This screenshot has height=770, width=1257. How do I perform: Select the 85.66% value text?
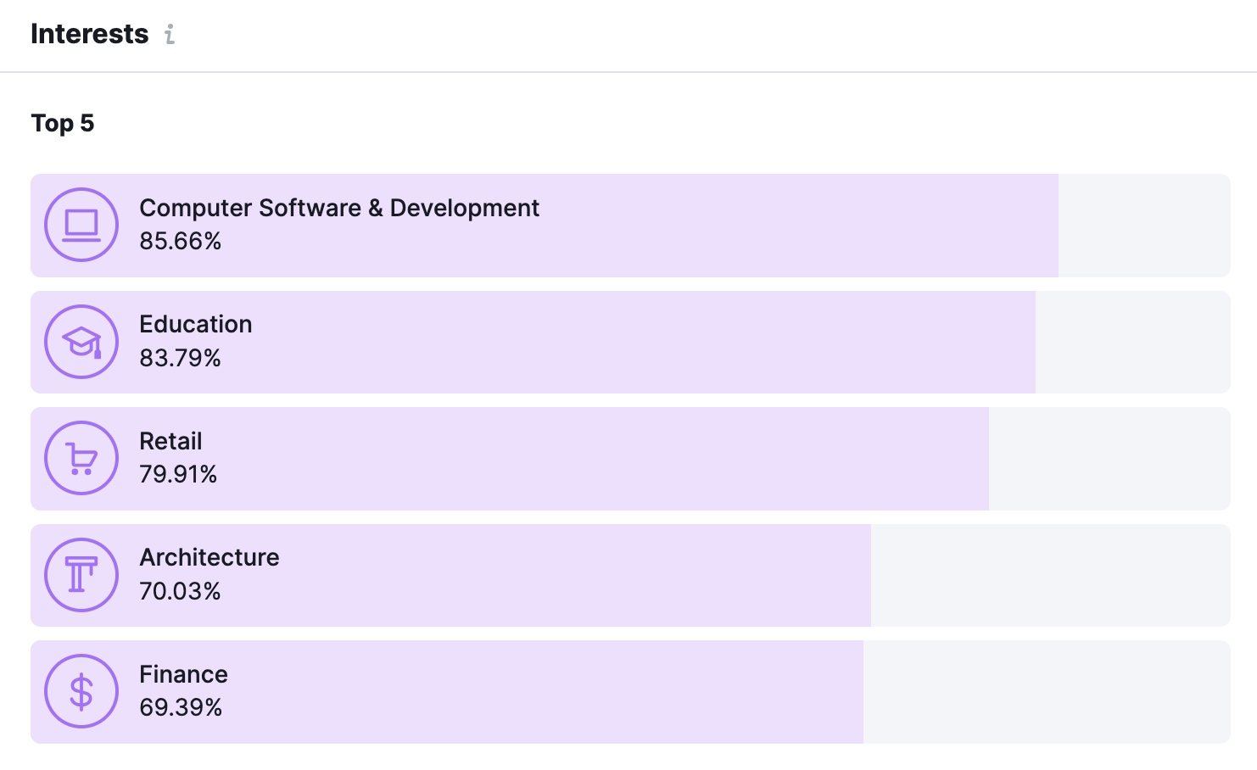180,242
